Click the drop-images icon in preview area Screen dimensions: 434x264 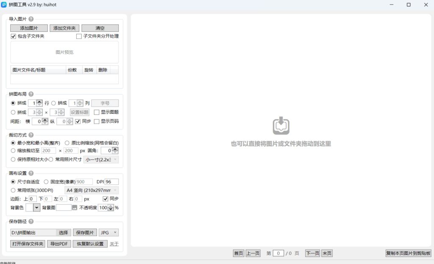[281, 126]
